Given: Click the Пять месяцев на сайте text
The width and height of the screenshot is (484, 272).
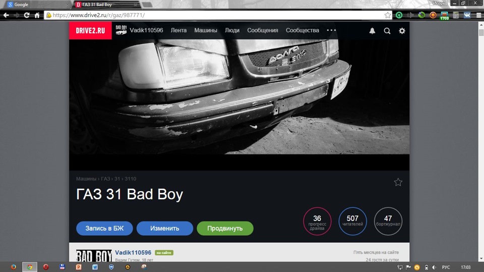Looking at the screenshot, I should tap(376, 252).
